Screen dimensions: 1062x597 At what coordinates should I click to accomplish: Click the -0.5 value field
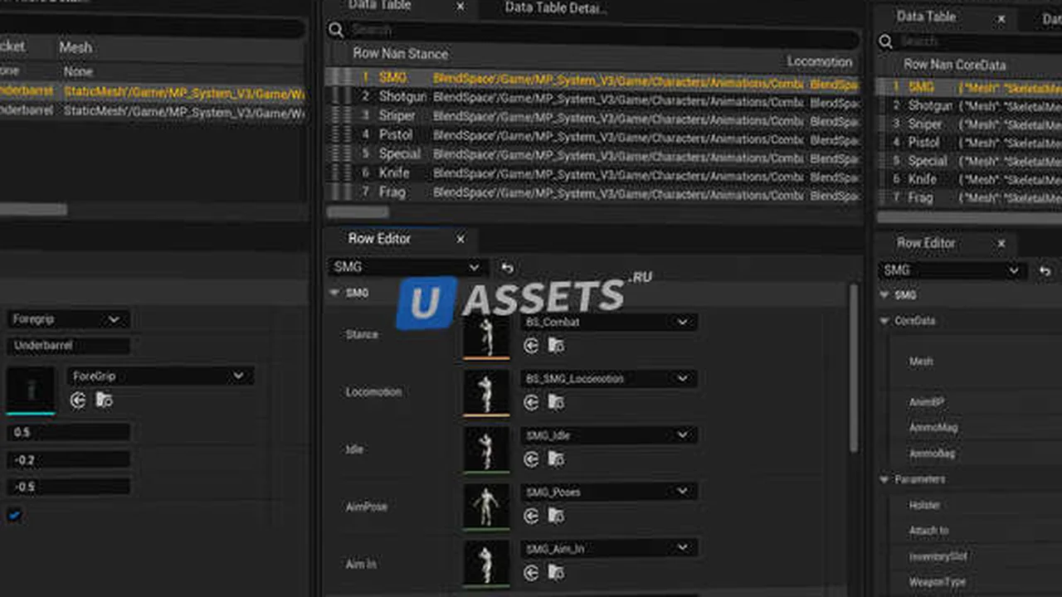point(68,487)
